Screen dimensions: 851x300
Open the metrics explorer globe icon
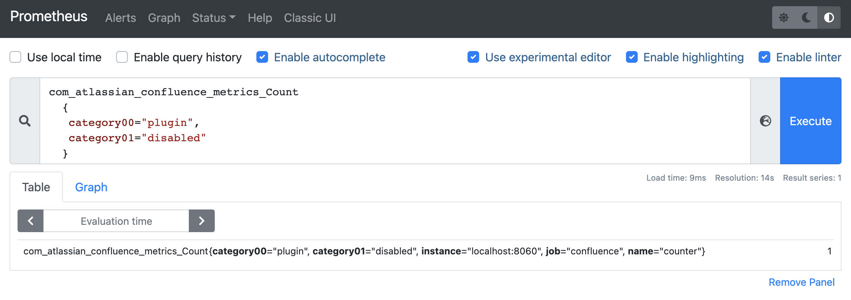click(x=765, y=121)
